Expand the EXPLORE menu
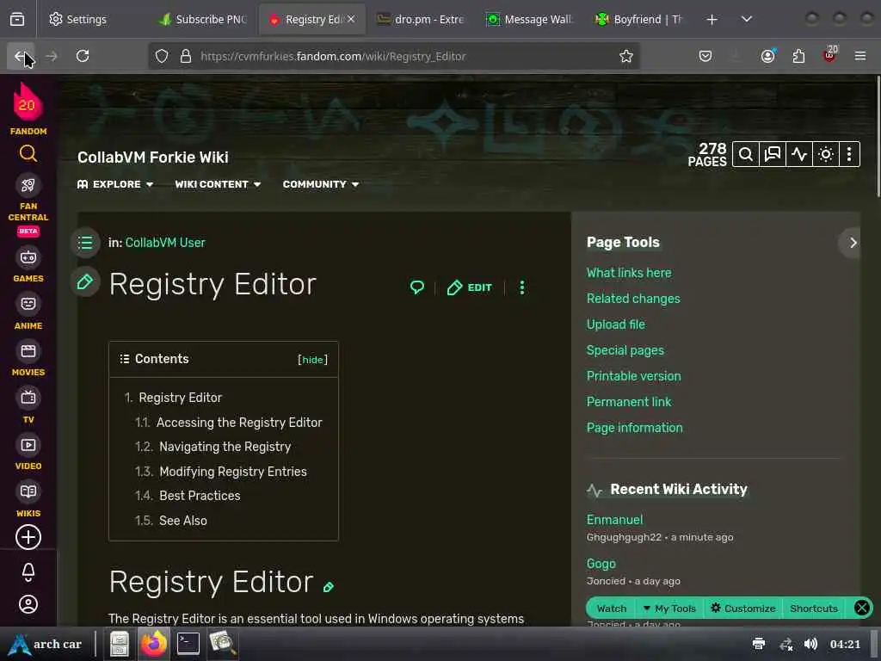 [x=115, y=184]
